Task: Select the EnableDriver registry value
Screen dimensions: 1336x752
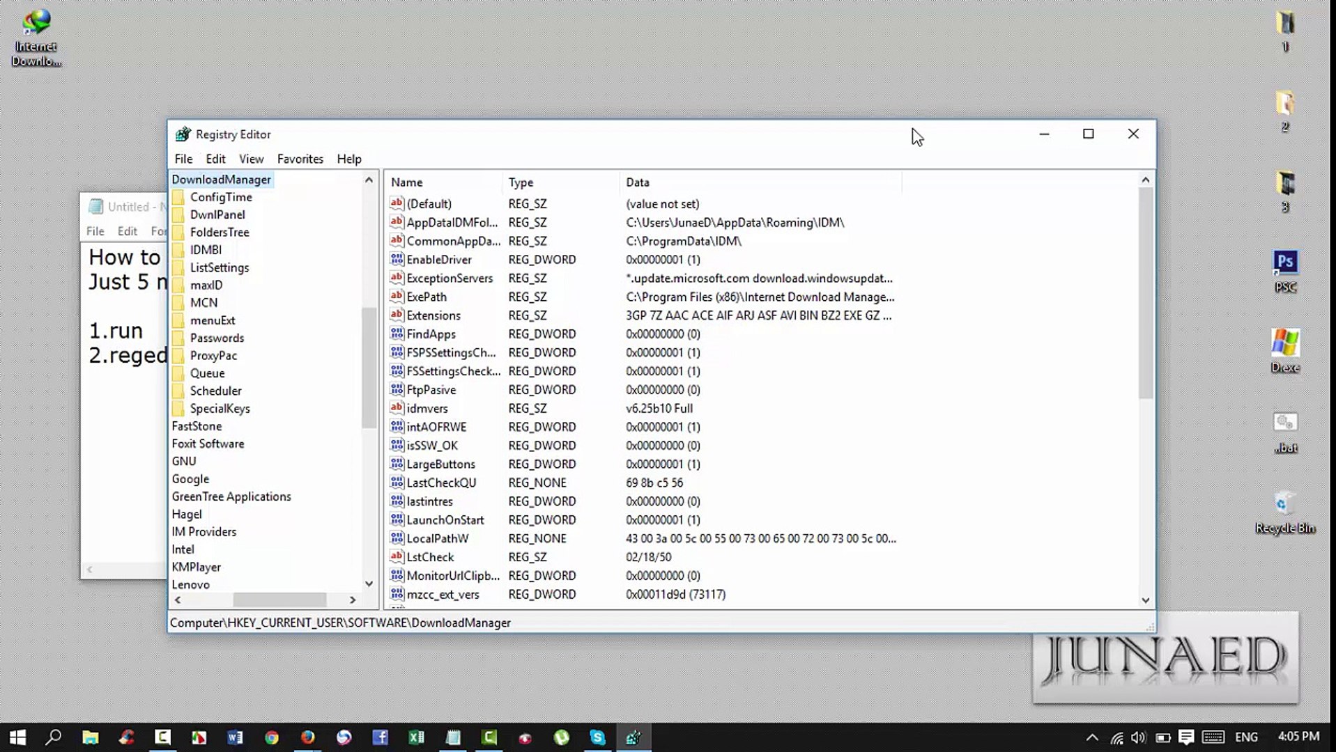Action: coord(439,259)
